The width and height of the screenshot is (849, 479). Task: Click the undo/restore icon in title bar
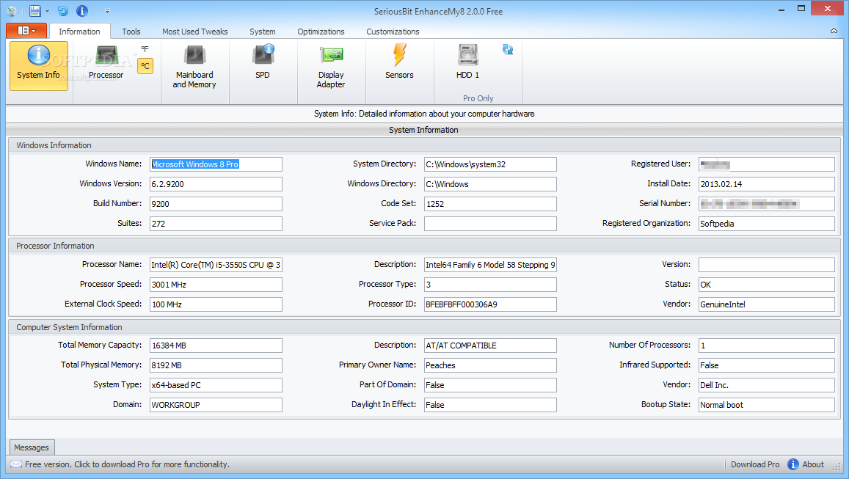tap(63, 11)
